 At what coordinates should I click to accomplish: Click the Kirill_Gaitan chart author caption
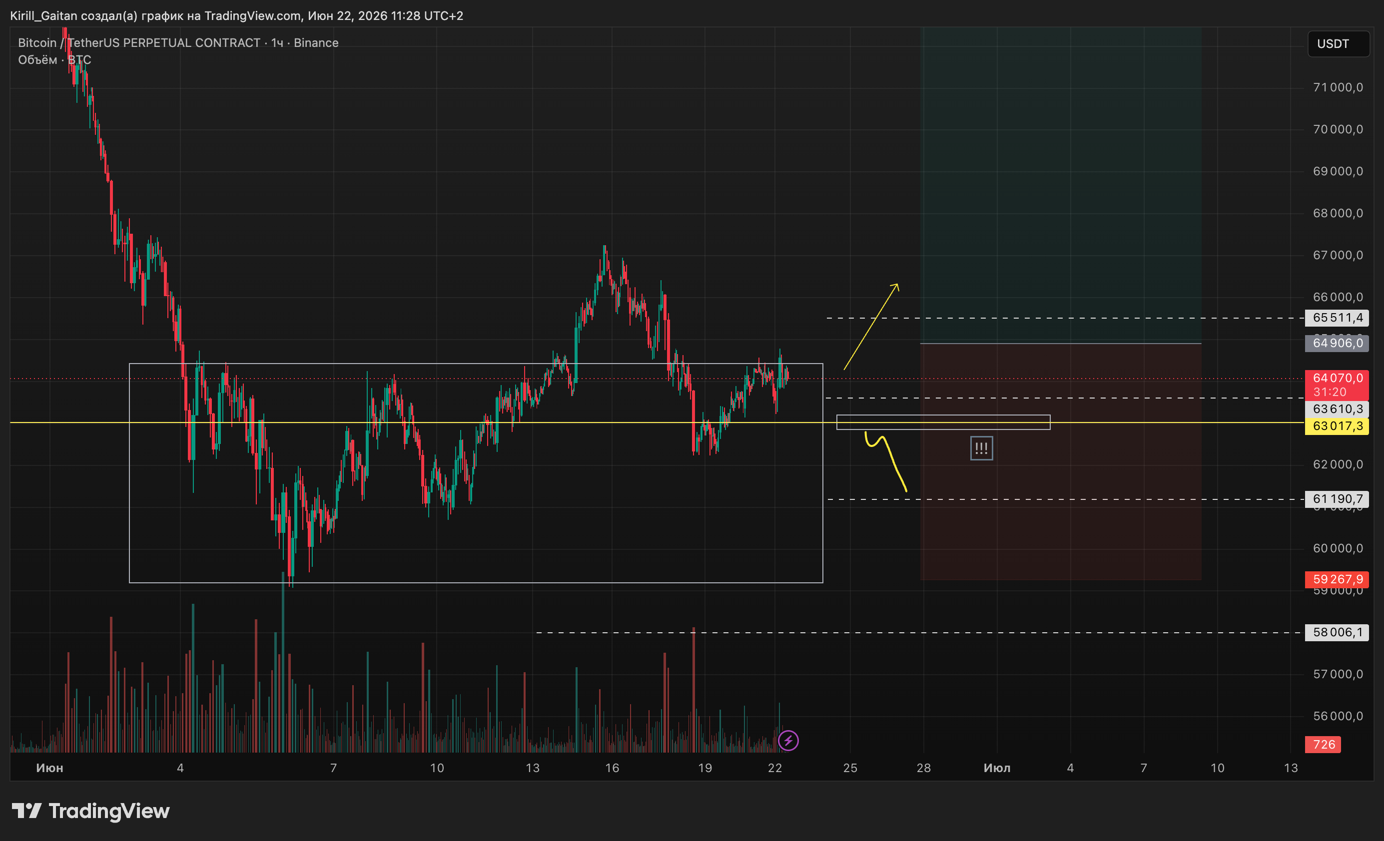[236, 15]
